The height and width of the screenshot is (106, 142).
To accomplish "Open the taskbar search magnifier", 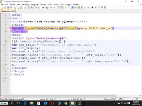I will coord(12,103).
